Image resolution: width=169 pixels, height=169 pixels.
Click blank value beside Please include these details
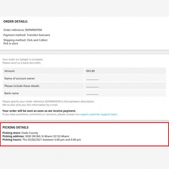[125, 86]
